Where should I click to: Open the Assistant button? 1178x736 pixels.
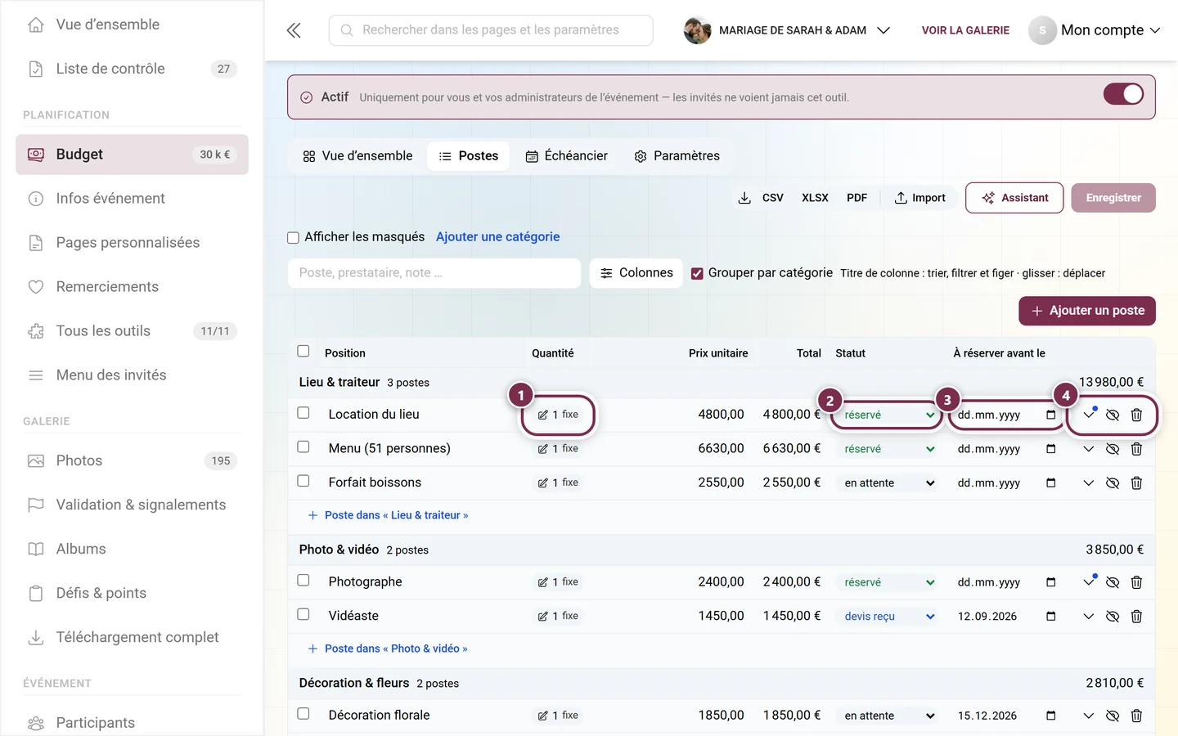(x=1014, y=198)
